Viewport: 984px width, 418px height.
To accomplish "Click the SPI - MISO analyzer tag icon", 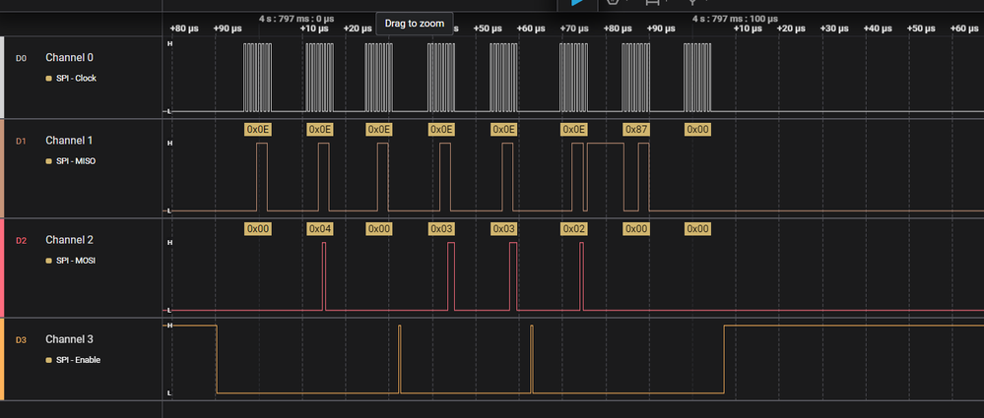I will tap(48, 161).
